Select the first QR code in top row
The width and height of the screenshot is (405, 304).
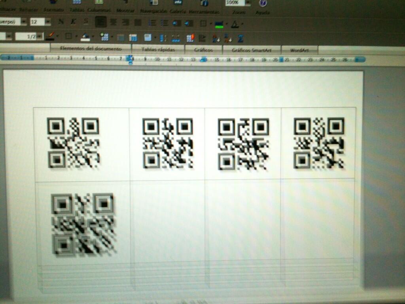tap(73, 143)
